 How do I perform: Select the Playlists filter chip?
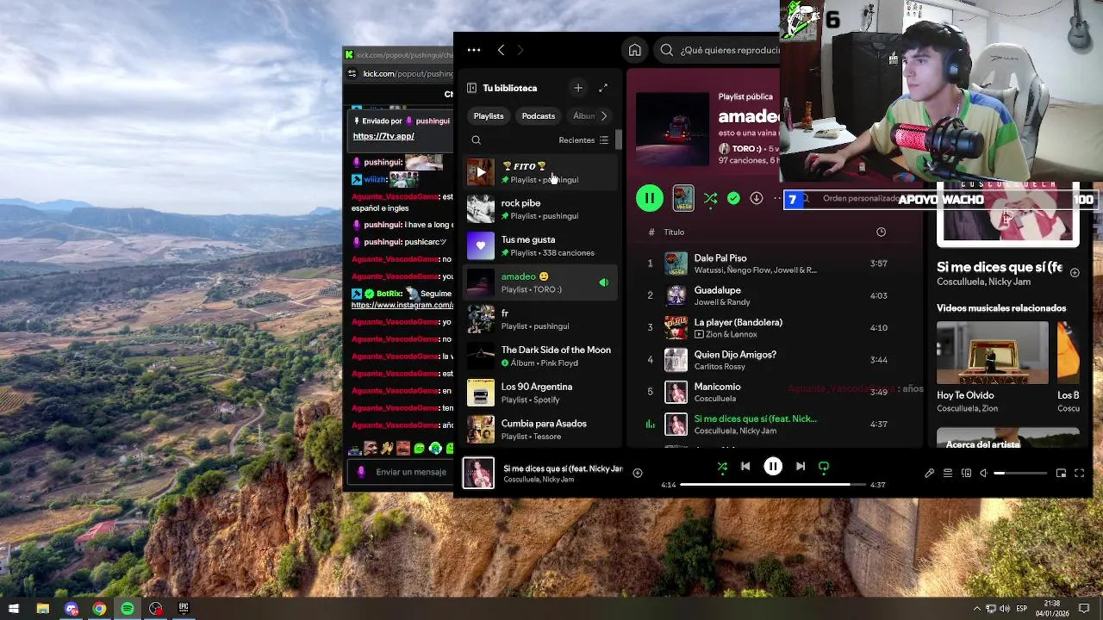coord(489,115)
